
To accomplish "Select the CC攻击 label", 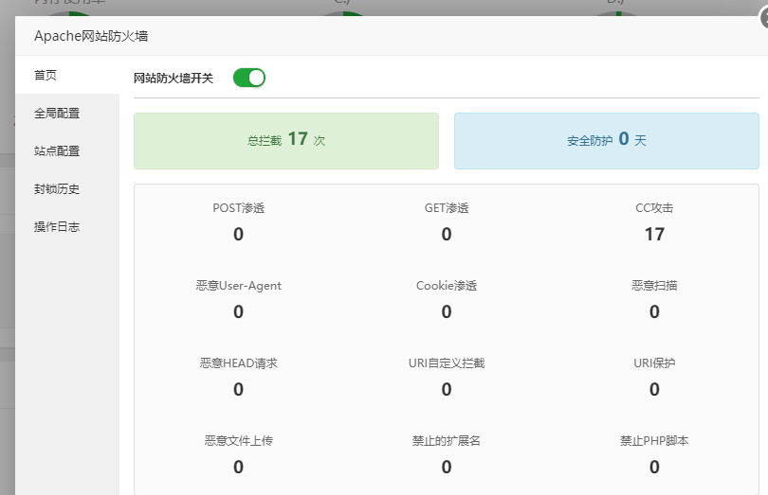I will point(654,208).
